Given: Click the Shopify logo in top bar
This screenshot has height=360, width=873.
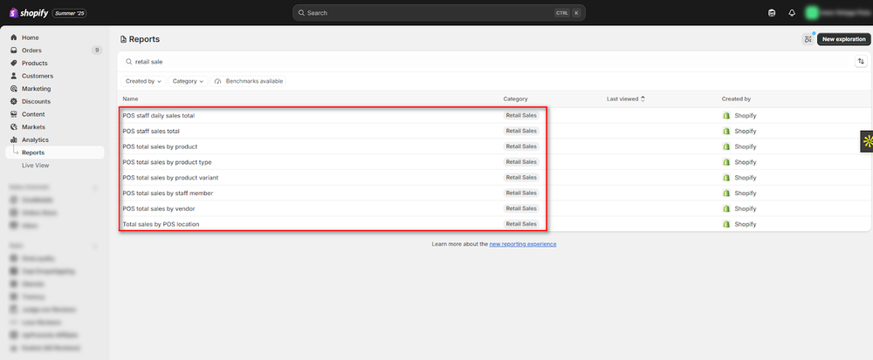Looking at the screenshot, I should [29, 13].
